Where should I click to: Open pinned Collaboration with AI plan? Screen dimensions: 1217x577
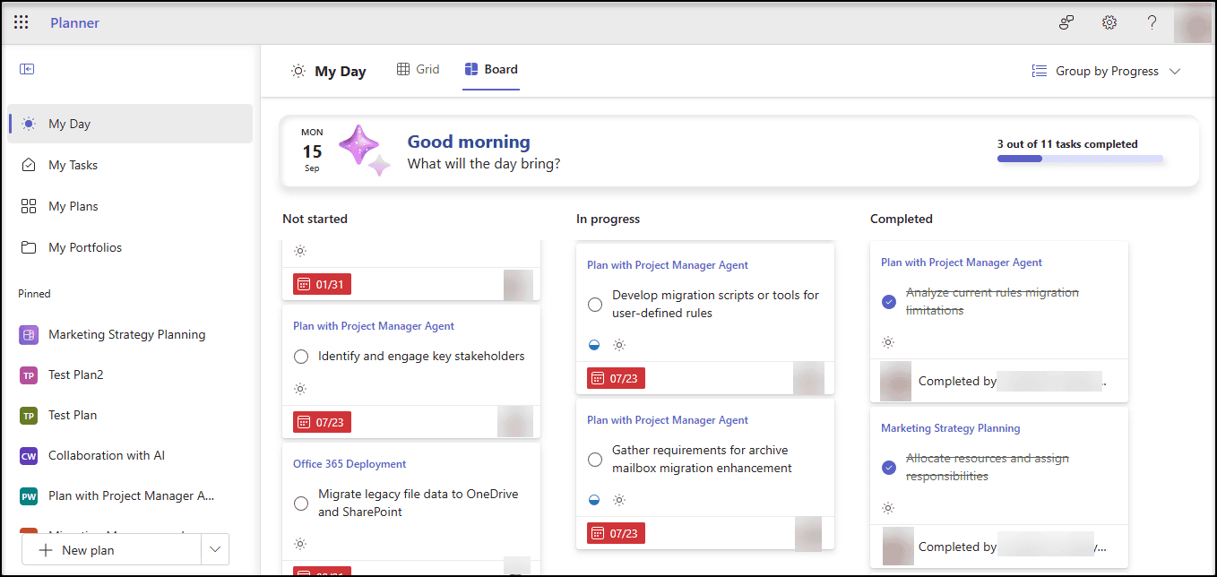click(130, 455)
